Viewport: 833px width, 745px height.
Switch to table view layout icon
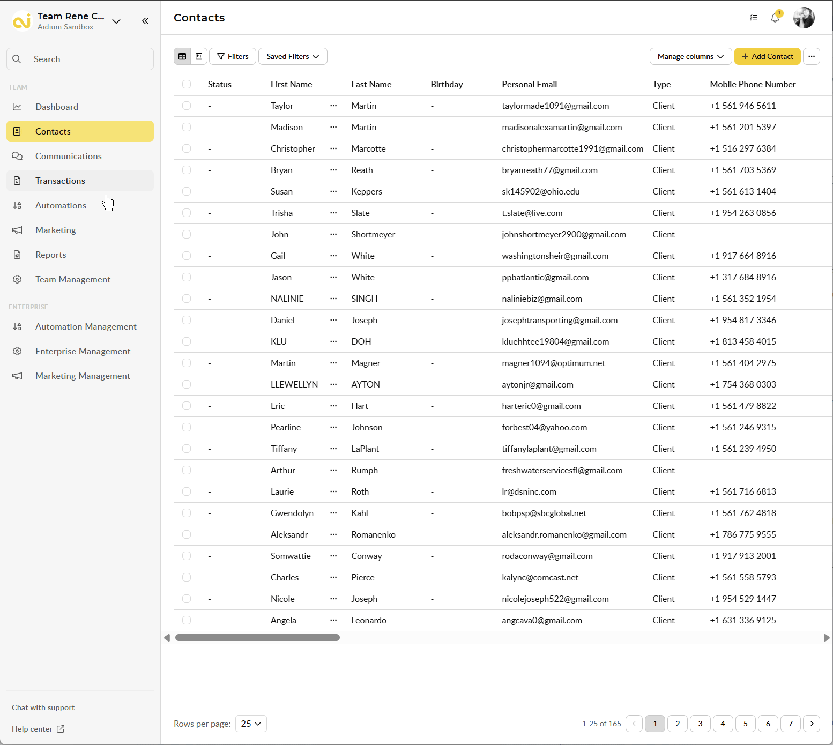[182, 56]
